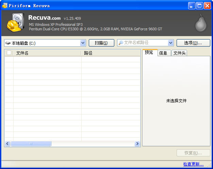Click the local disk drive icon
The image size is (213, 169).
(8, 43)
